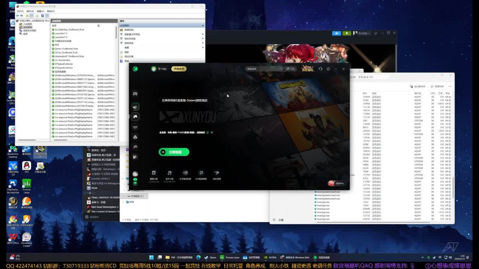Click the gold 充值会员 recharge button

click(179, 69)
